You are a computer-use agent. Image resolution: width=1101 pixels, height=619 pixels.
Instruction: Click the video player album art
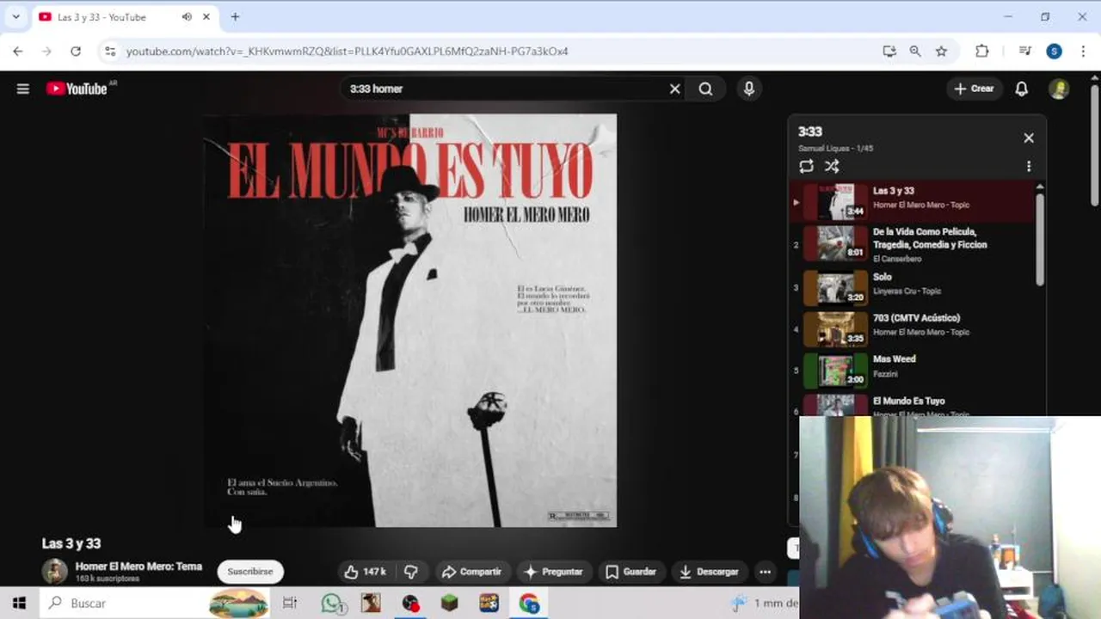[x=410, y=320]
